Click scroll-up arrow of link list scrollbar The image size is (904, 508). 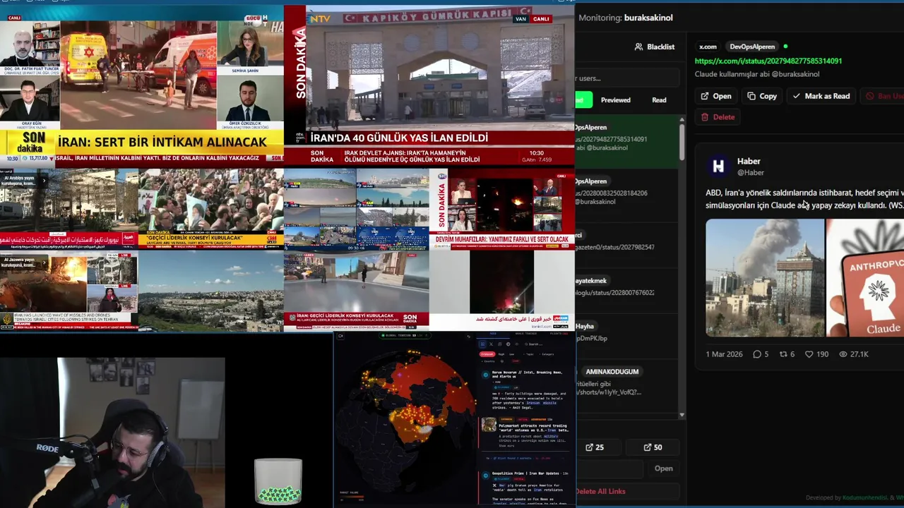tap(682, 119)
